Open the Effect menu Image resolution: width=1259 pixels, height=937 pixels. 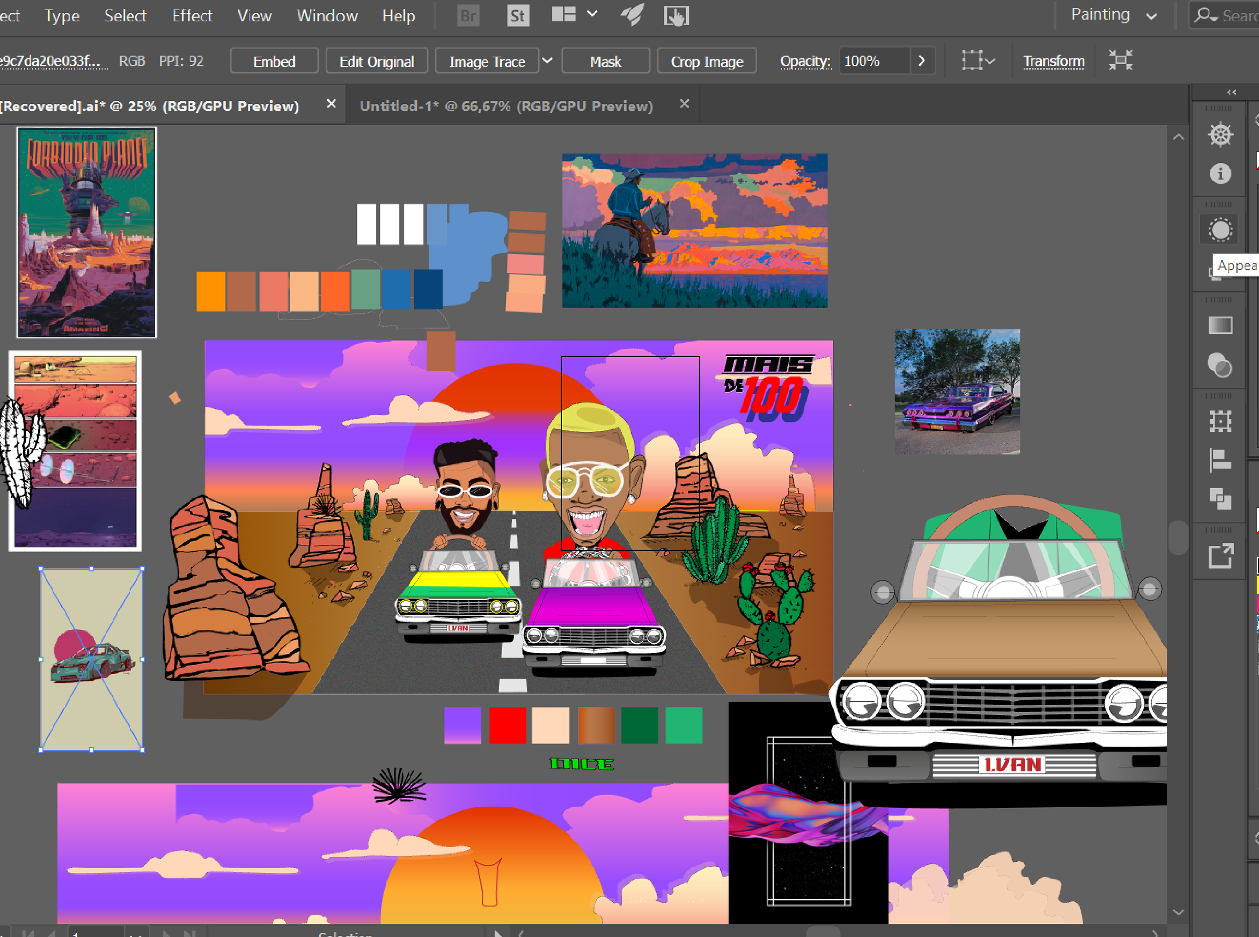(192, 16)
